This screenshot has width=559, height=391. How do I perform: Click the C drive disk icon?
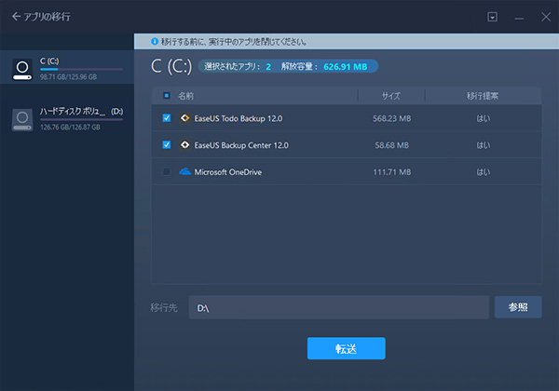pos(22,69)
